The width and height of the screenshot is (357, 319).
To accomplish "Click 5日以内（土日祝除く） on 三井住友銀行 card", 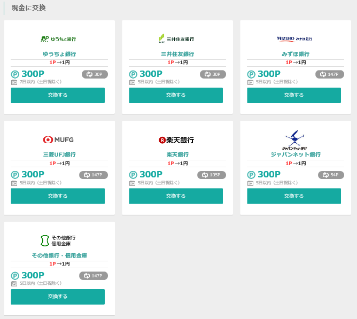I will tap(159, 82).
